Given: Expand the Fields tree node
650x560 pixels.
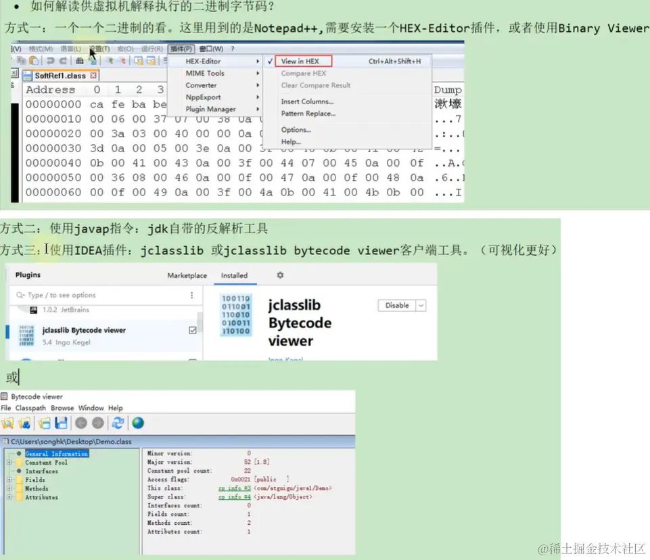Looking at the screenshot, I should 9,480.
